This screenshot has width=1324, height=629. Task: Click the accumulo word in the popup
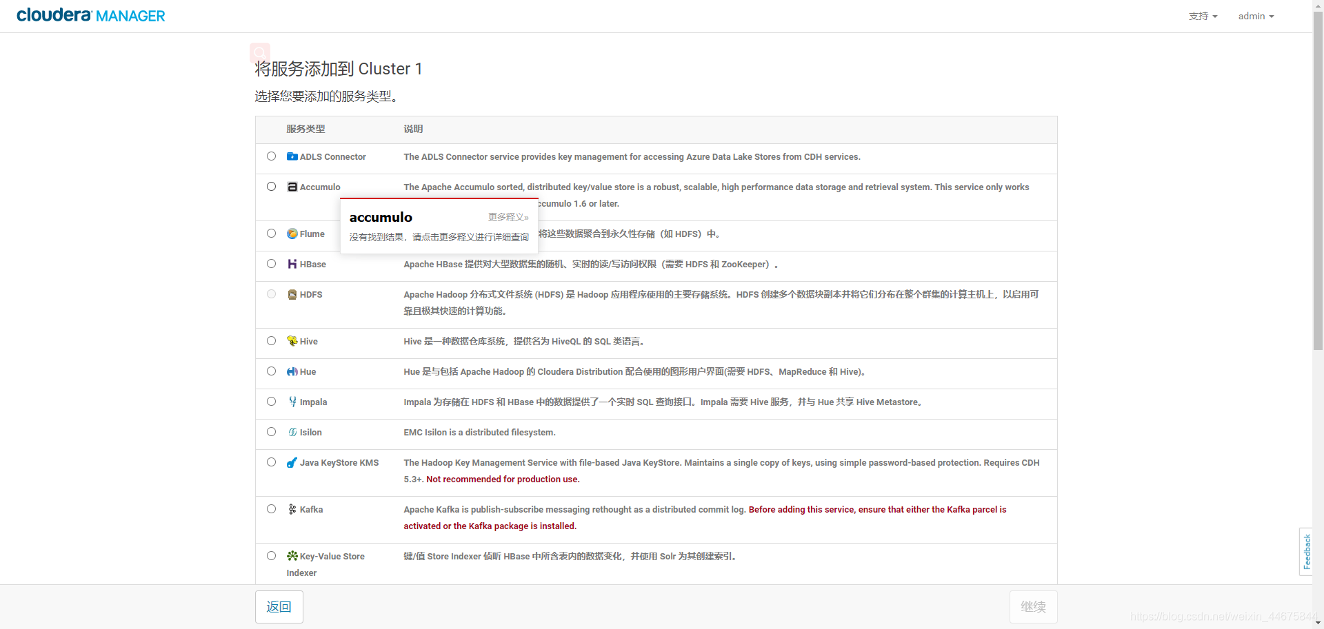tap(381, 217)
